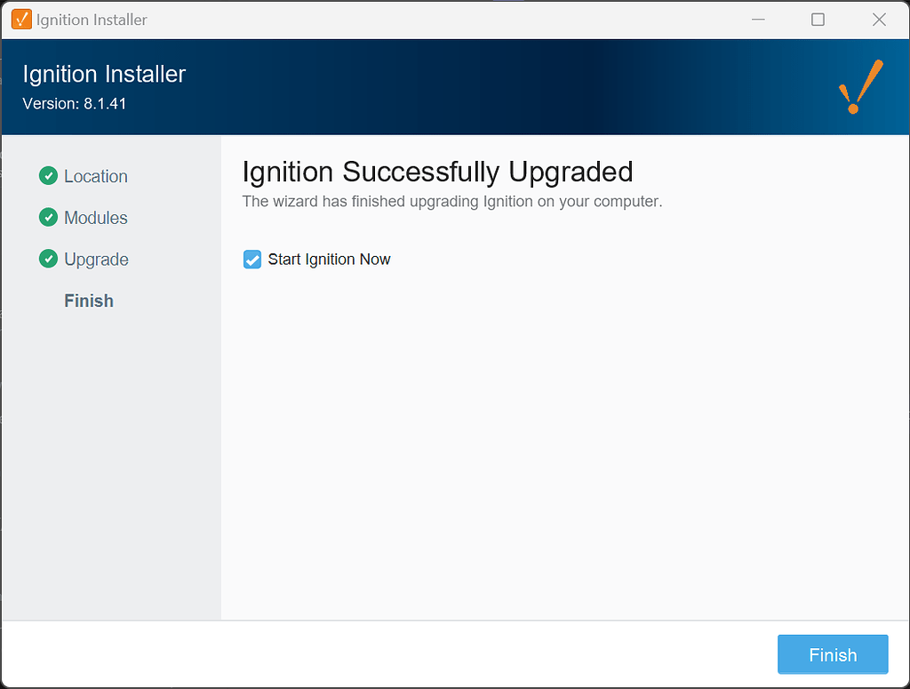The width and height of the screenshot is (910, 689).
Task: Click the green checkmark beside Upgrade
Action: pos(48,259)
